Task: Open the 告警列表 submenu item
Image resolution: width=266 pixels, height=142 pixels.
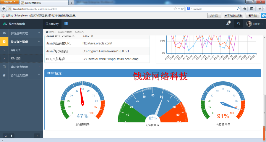Action: click(x=21, y=50)
